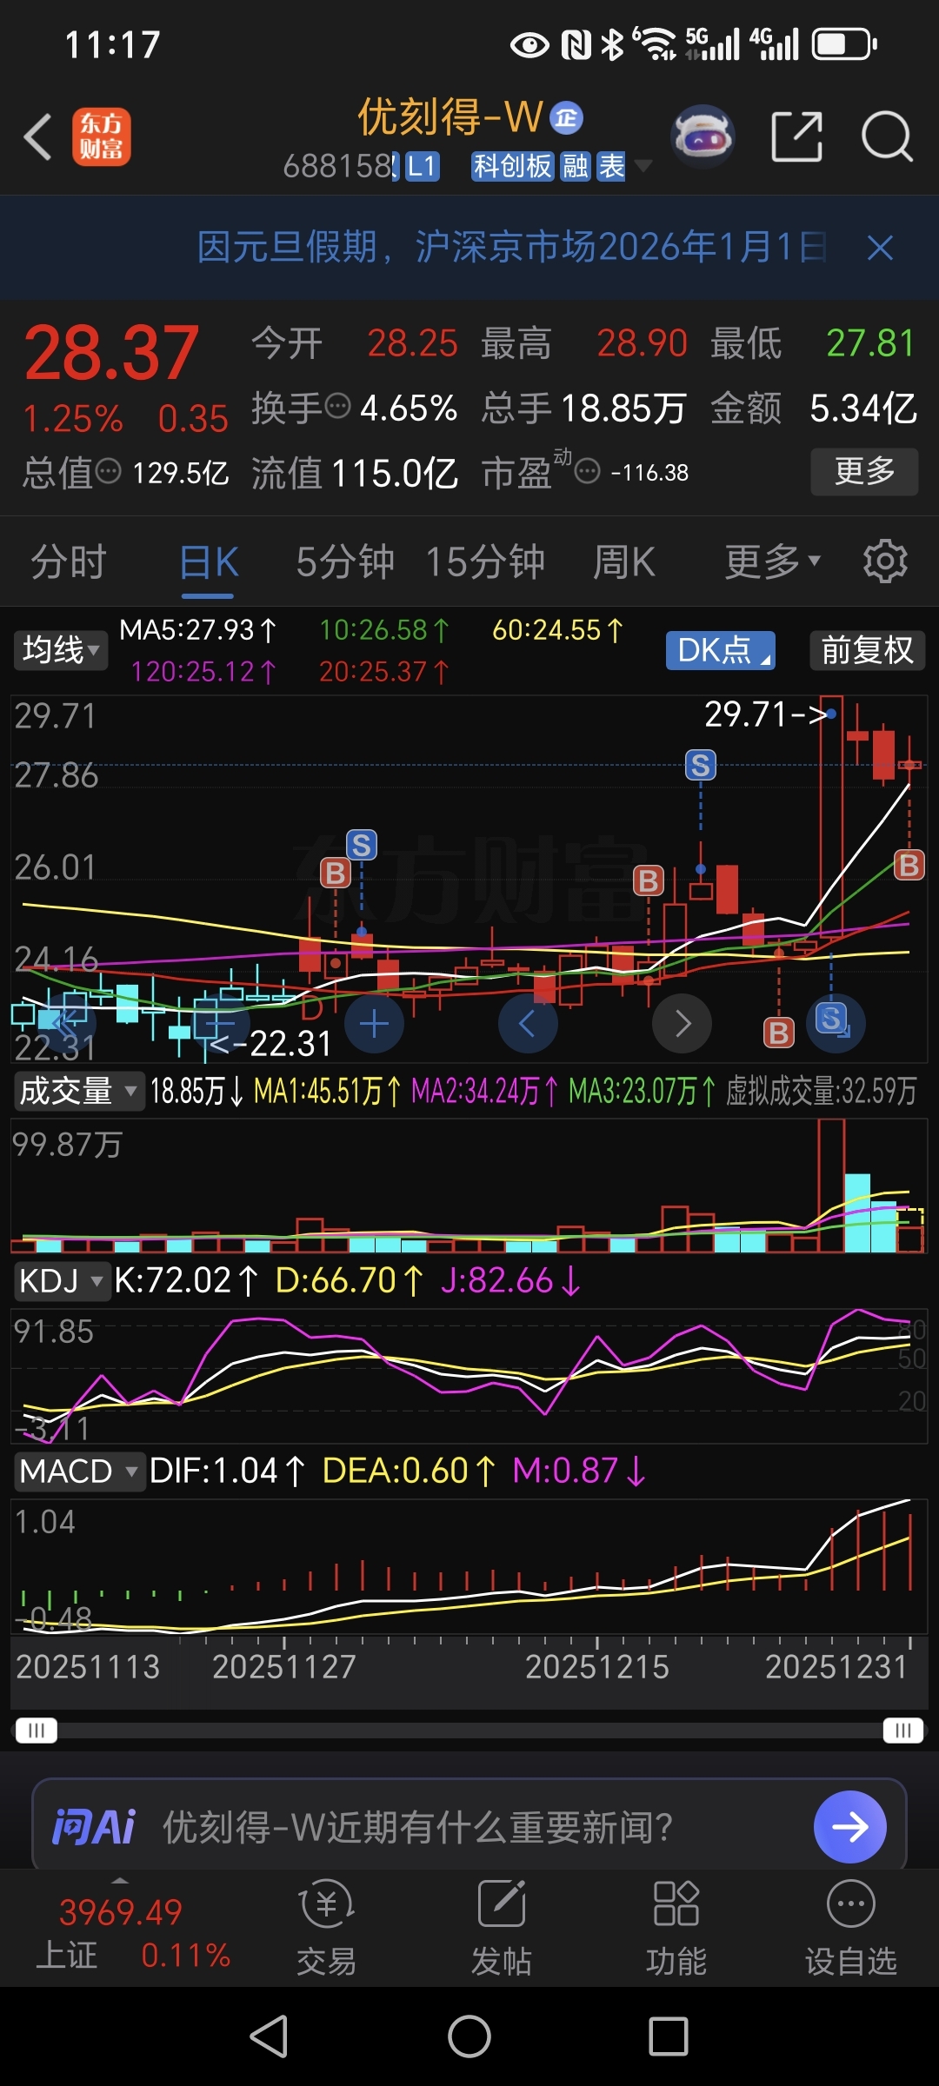Tap the current price 28.37

coord(111,353)
